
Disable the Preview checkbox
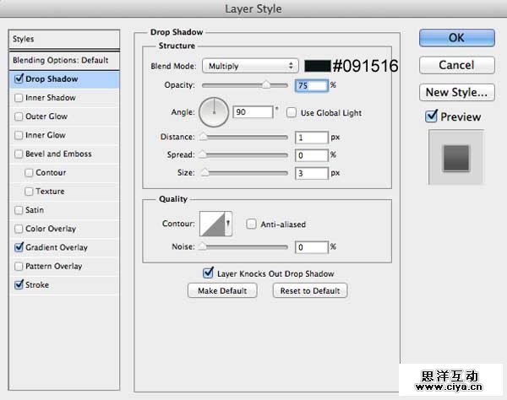pos(431,116)
